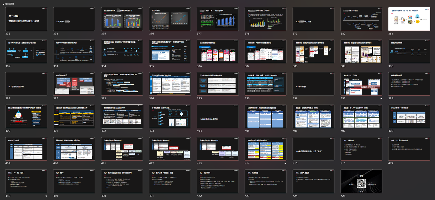
Task: Select slide 391 section slide 5.3
Action: [x=26, y=84]
